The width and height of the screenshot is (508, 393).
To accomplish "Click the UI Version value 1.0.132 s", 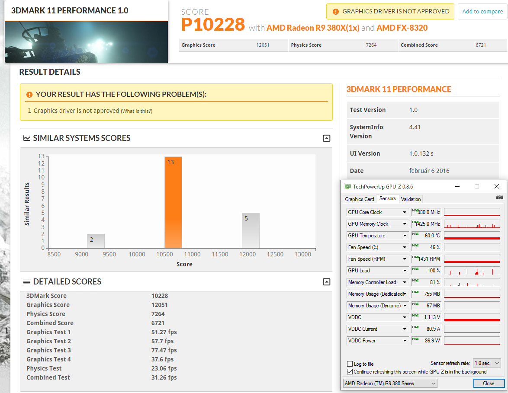I will point(421,153).
